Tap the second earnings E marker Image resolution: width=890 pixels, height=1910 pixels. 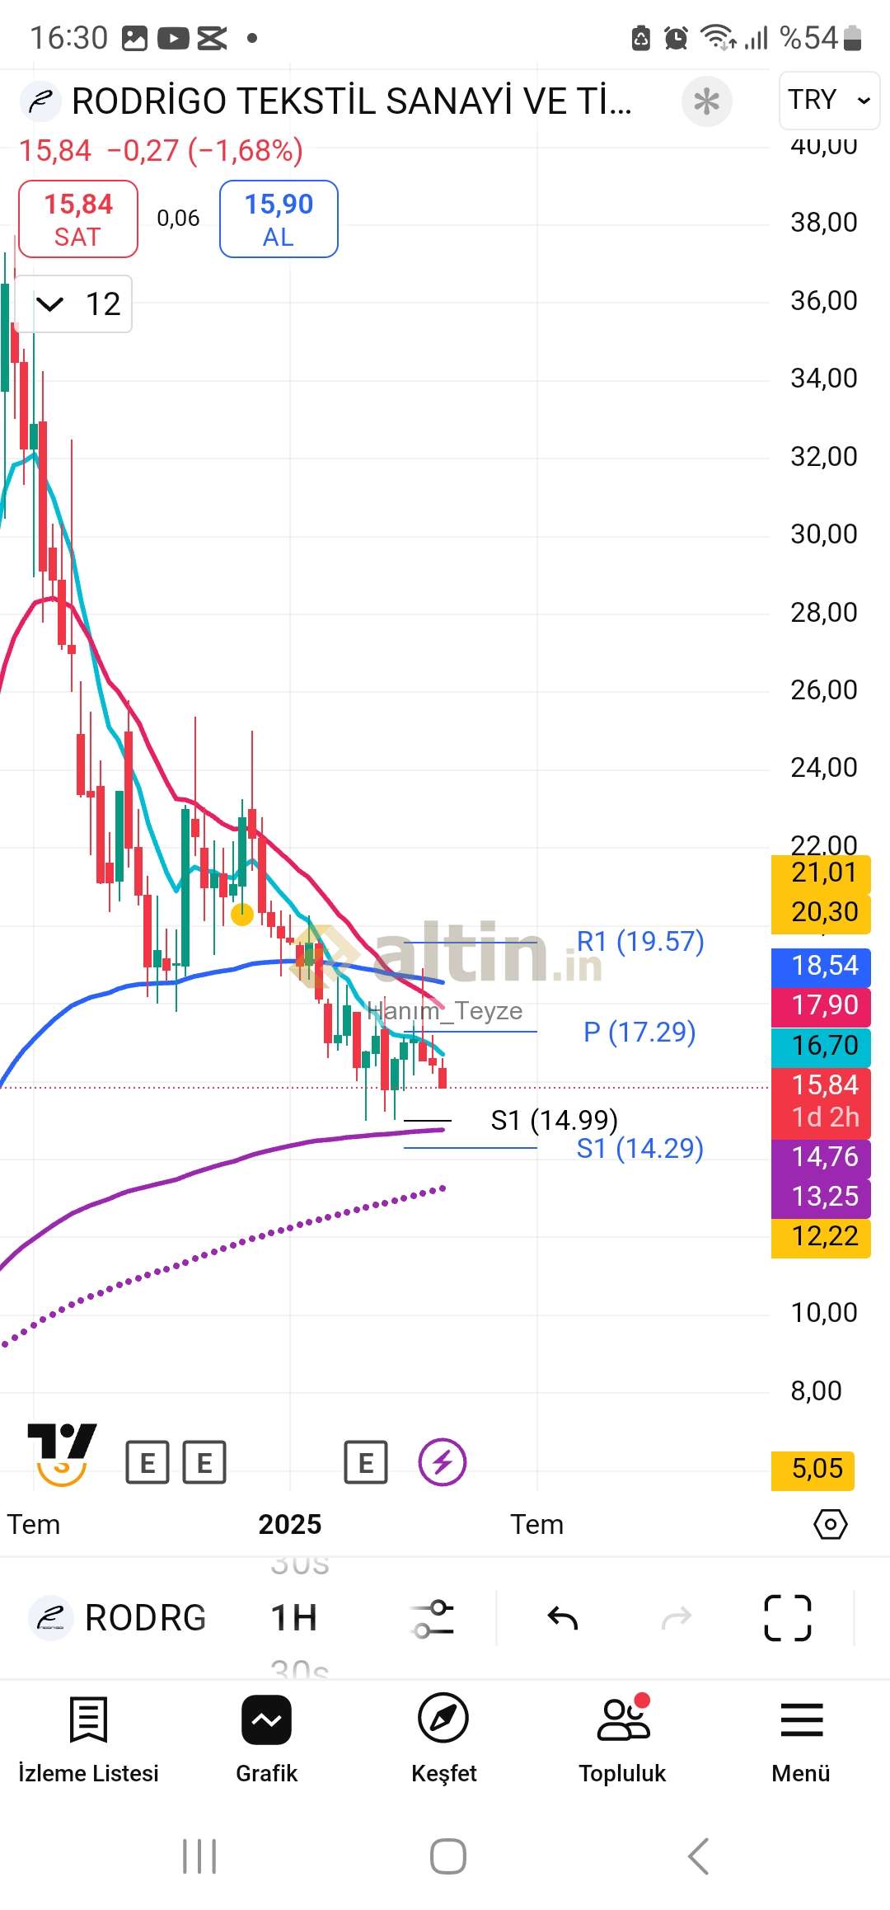[204, 1462]
